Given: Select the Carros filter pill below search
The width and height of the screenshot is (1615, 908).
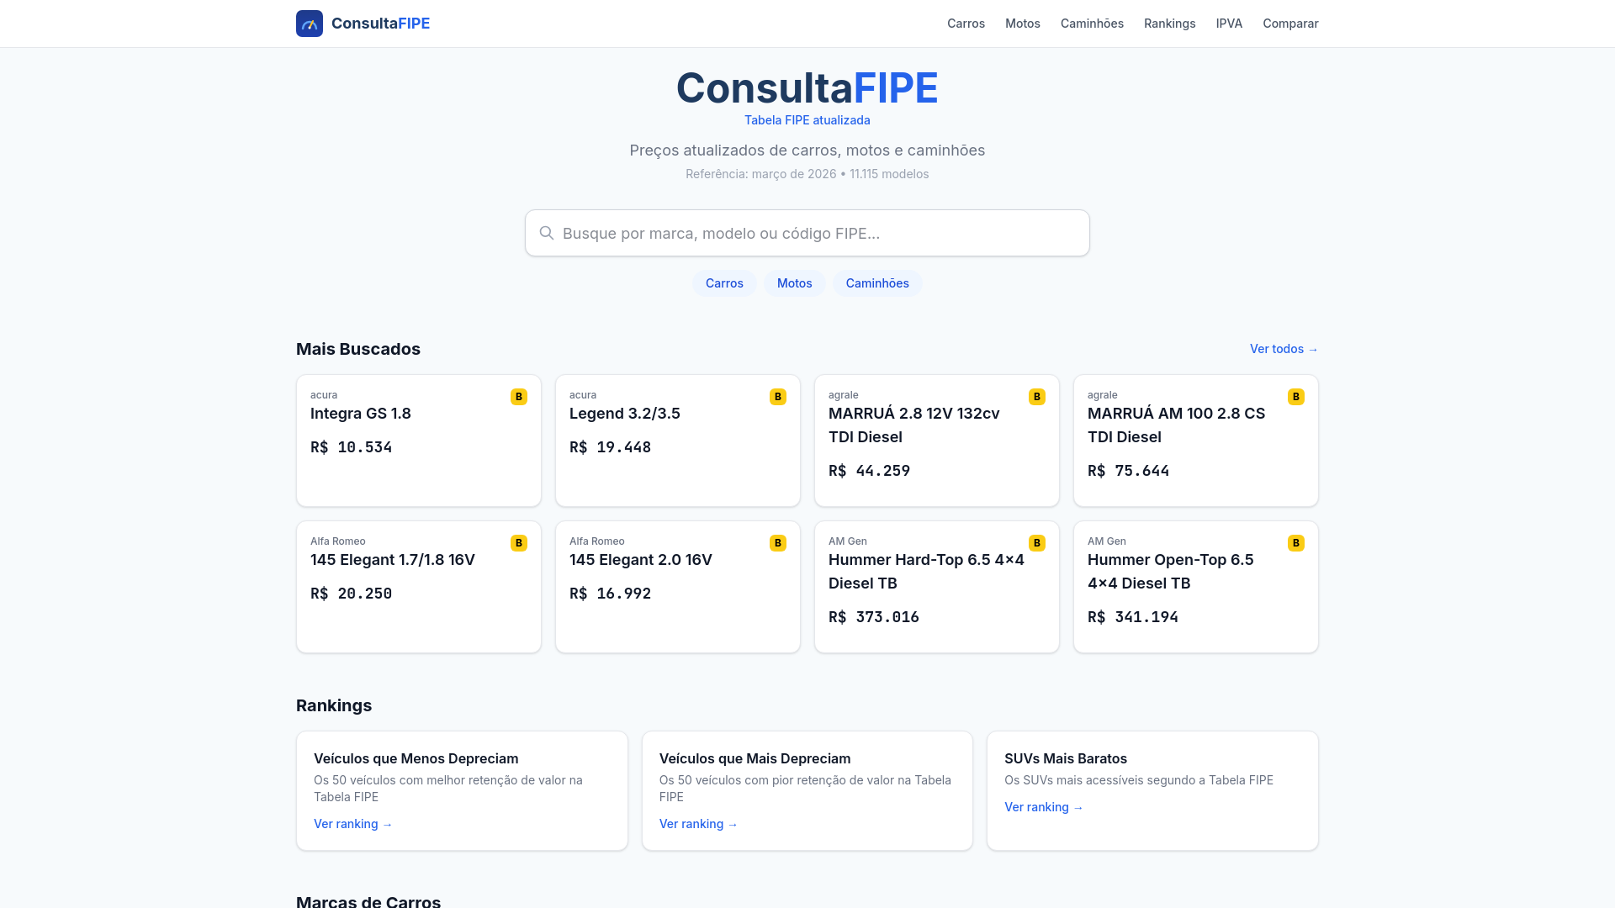Looking at the screenshot, I should [724, 283].
